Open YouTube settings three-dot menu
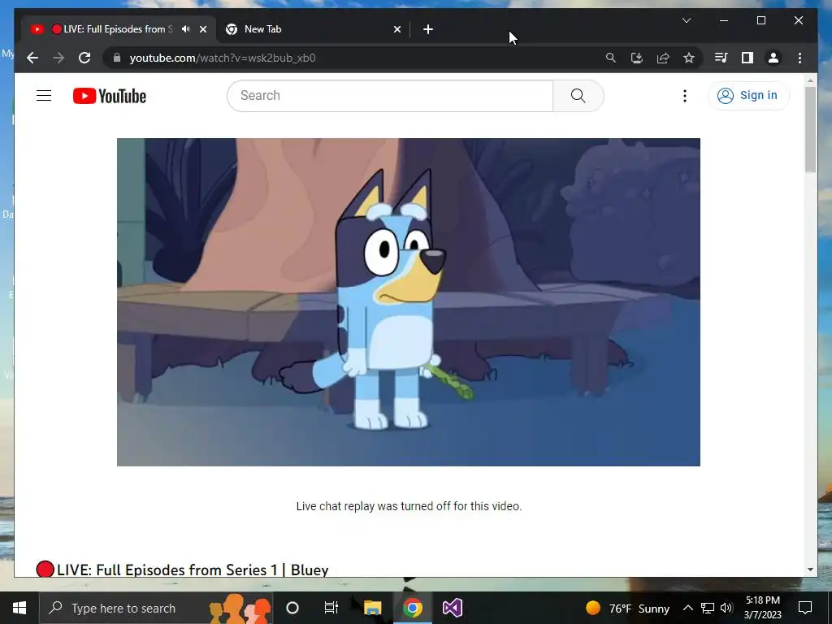832x624 pixels. 684,96
